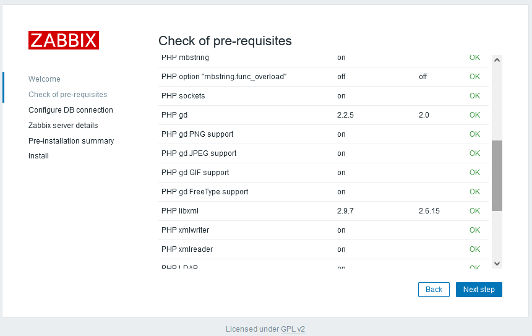
Task: Click OK status for PHP xmlreader
Action: (x=474, y=249)
